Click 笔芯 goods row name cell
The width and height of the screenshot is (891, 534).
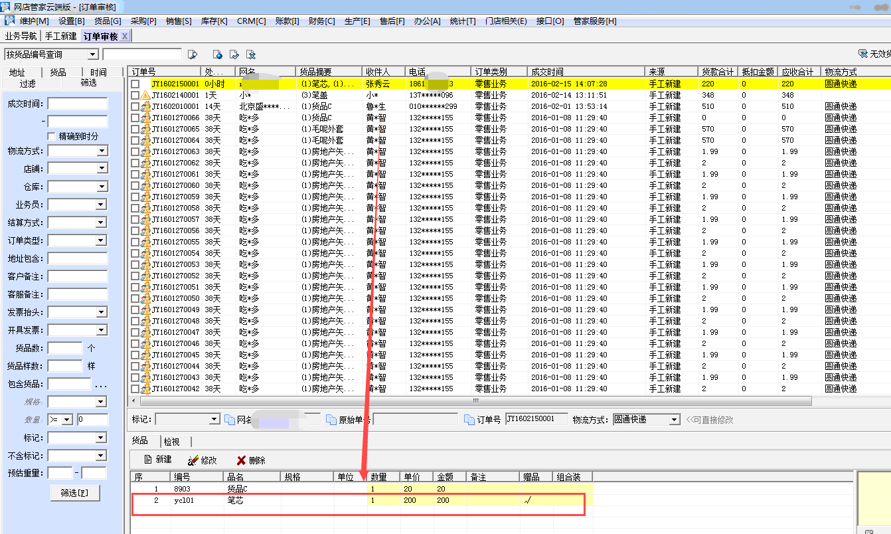[x=252, y=500]
